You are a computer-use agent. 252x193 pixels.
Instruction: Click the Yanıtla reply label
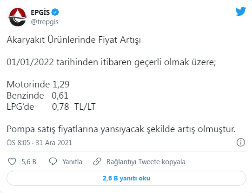pyautogui.click(x=73, y=162)
